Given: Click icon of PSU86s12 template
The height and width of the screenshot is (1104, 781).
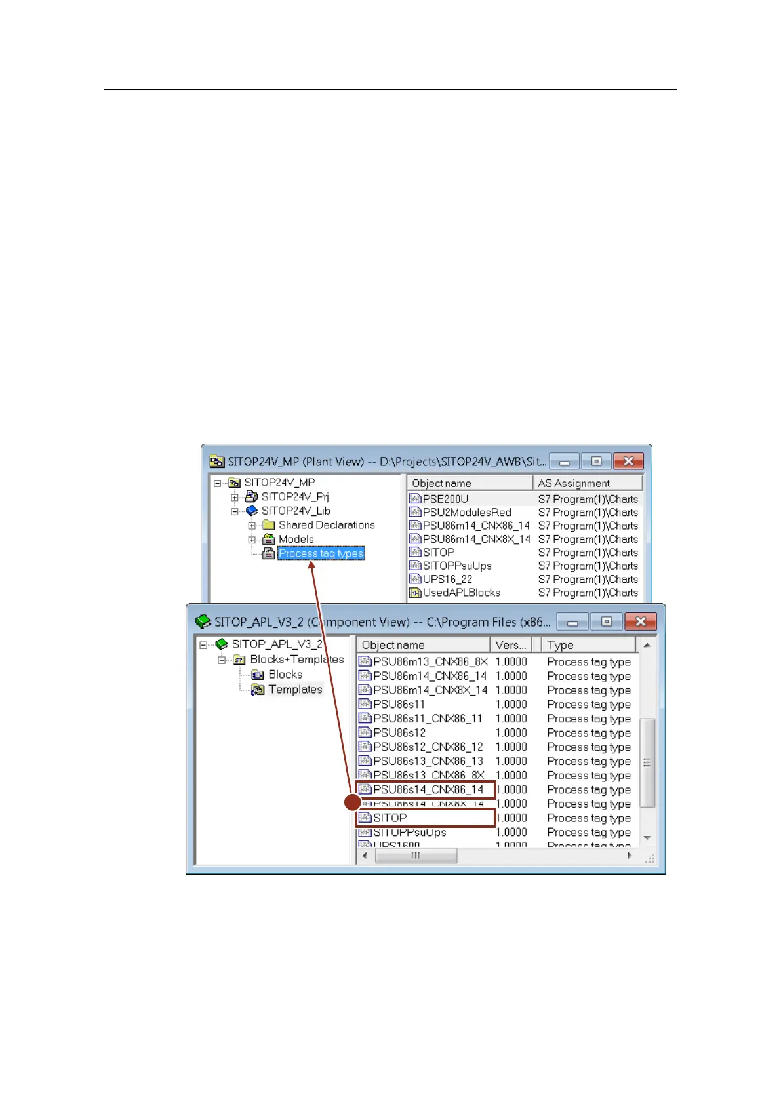Looking at the screenshot, I should coord(365,733).
